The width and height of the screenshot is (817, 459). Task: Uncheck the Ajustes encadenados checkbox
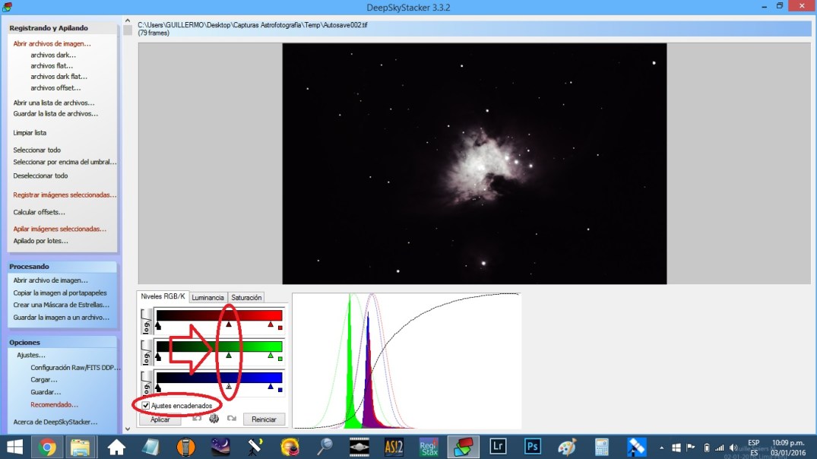(145, 405)
